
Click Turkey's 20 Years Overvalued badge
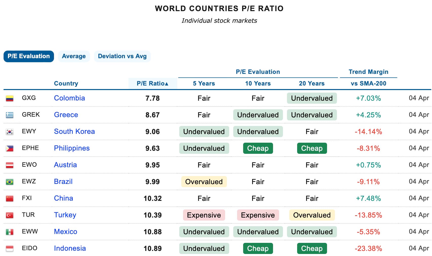312,215
